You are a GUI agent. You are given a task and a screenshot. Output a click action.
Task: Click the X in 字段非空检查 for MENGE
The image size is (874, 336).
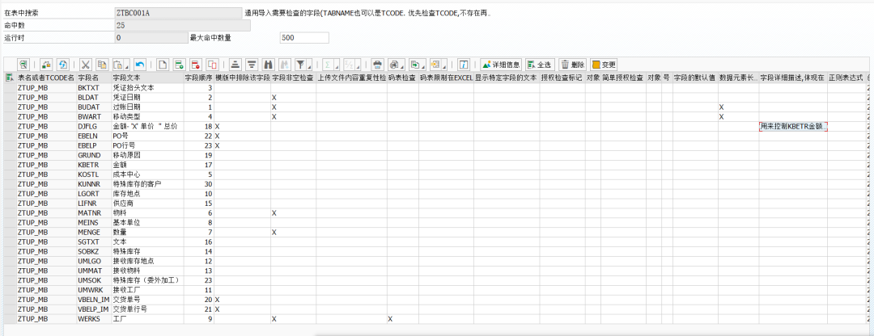(274, 232)
